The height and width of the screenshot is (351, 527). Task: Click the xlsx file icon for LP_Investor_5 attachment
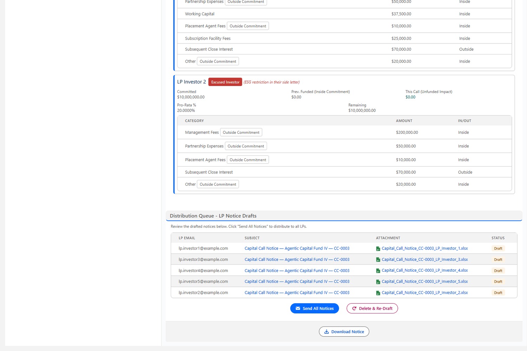pyautogui.click(x=378, y=282)
